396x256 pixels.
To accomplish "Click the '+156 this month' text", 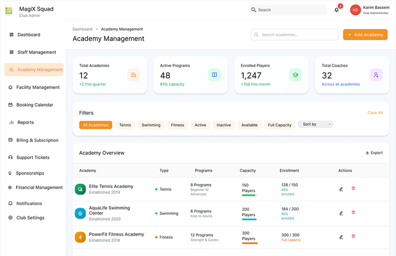I will click(255, 84).
